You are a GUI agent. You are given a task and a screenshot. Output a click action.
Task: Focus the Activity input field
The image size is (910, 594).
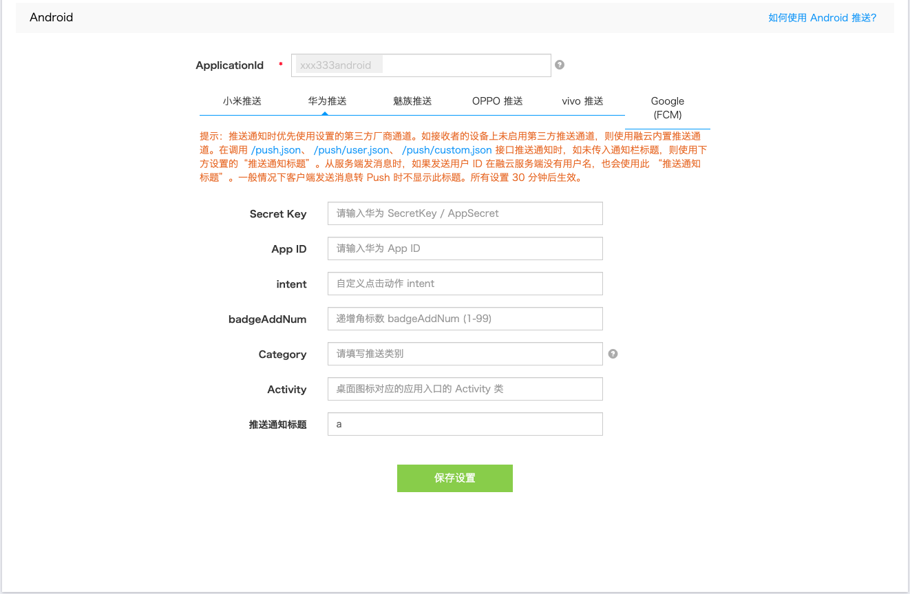465,389
